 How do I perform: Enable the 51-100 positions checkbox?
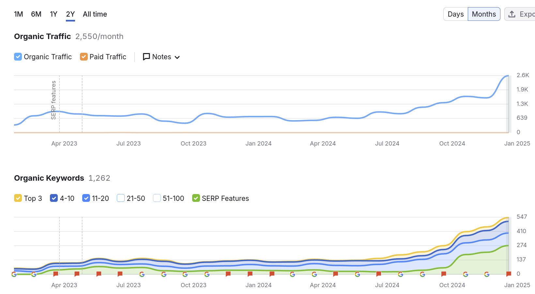(157, 198)
